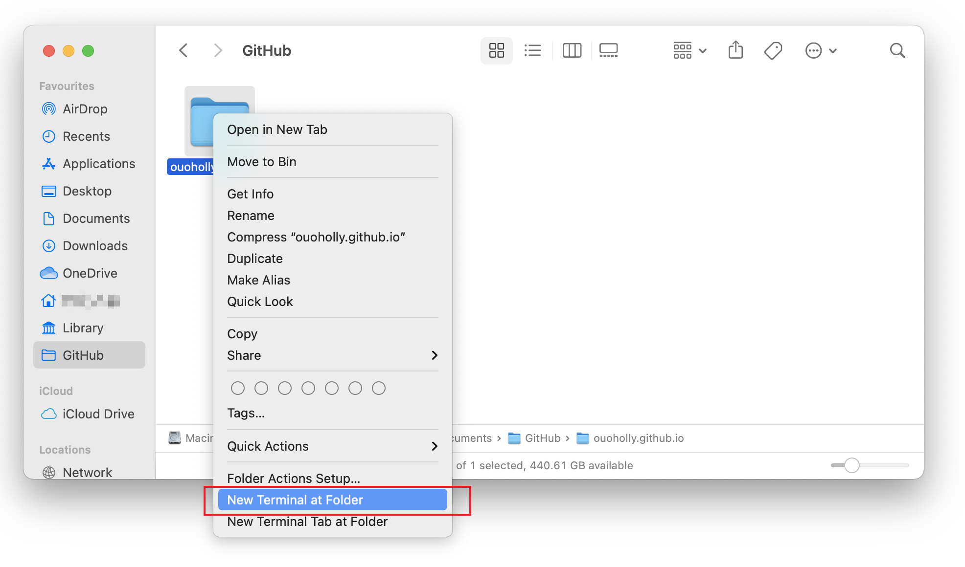This screenshot has width=965, height=567.
Task: Open Finder search
Action: (897, 50)
